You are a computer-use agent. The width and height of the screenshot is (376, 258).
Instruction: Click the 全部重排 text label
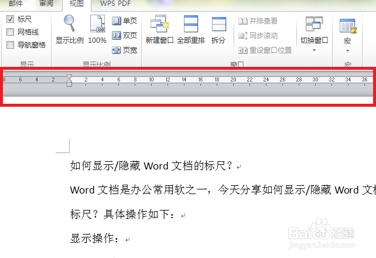click(x=191, y=40)
